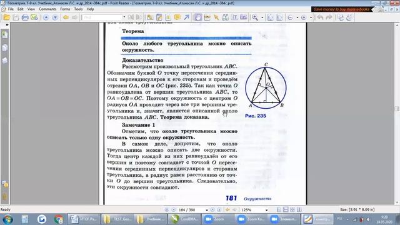
Task: Select the highlight/pencil annotation tool
Action: (x=159, y=17)
